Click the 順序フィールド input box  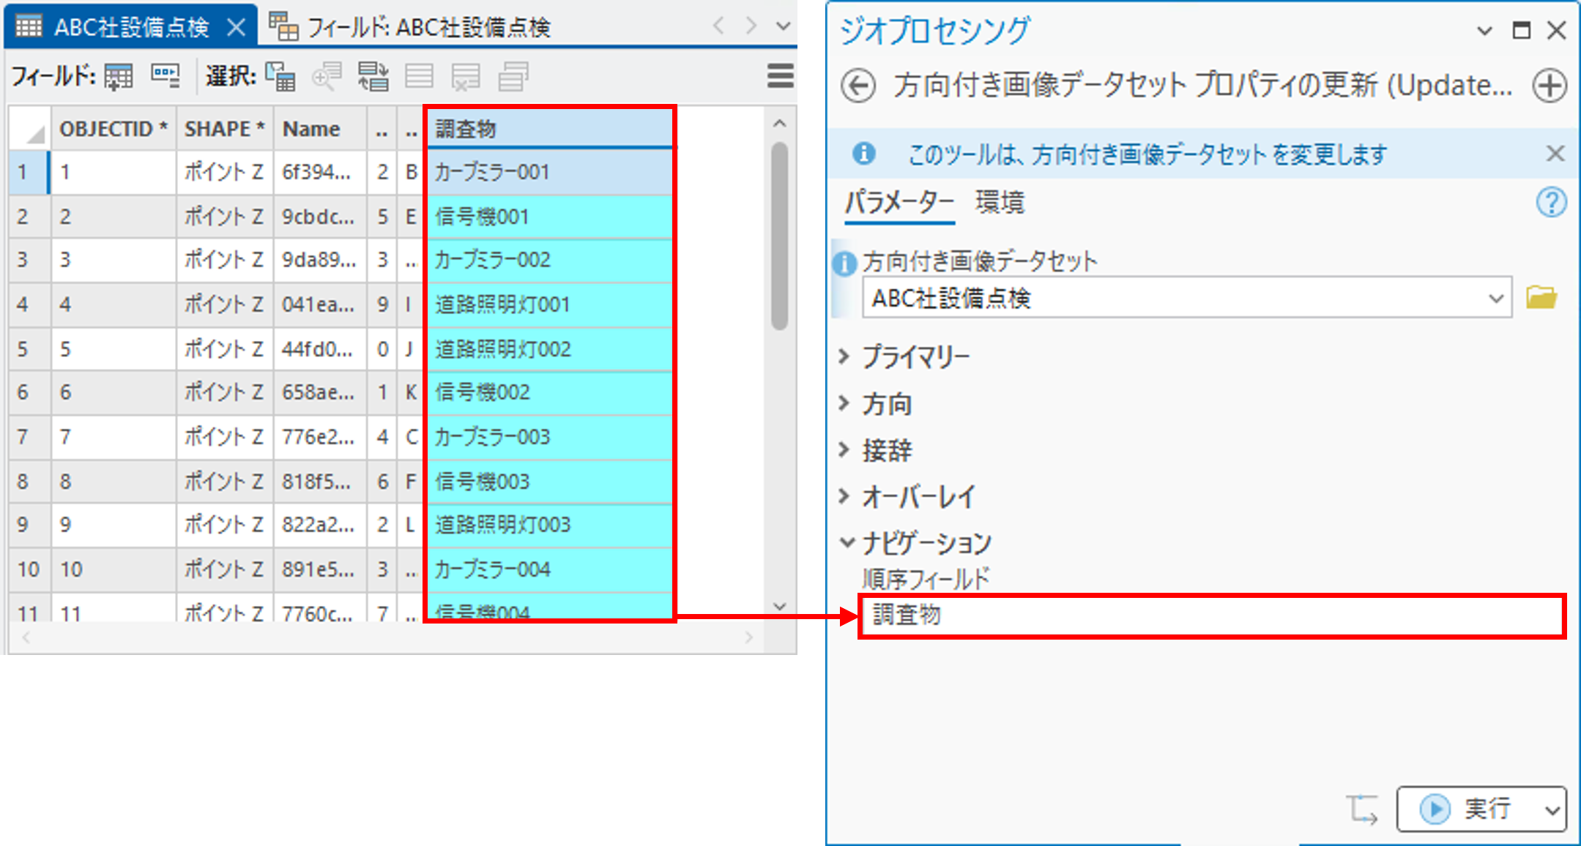(x=1211, y=615)
